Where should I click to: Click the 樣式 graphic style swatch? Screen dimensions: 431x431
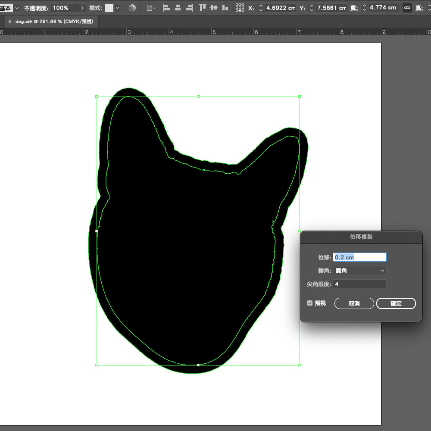pyautogui.click(x=109, y=8)
